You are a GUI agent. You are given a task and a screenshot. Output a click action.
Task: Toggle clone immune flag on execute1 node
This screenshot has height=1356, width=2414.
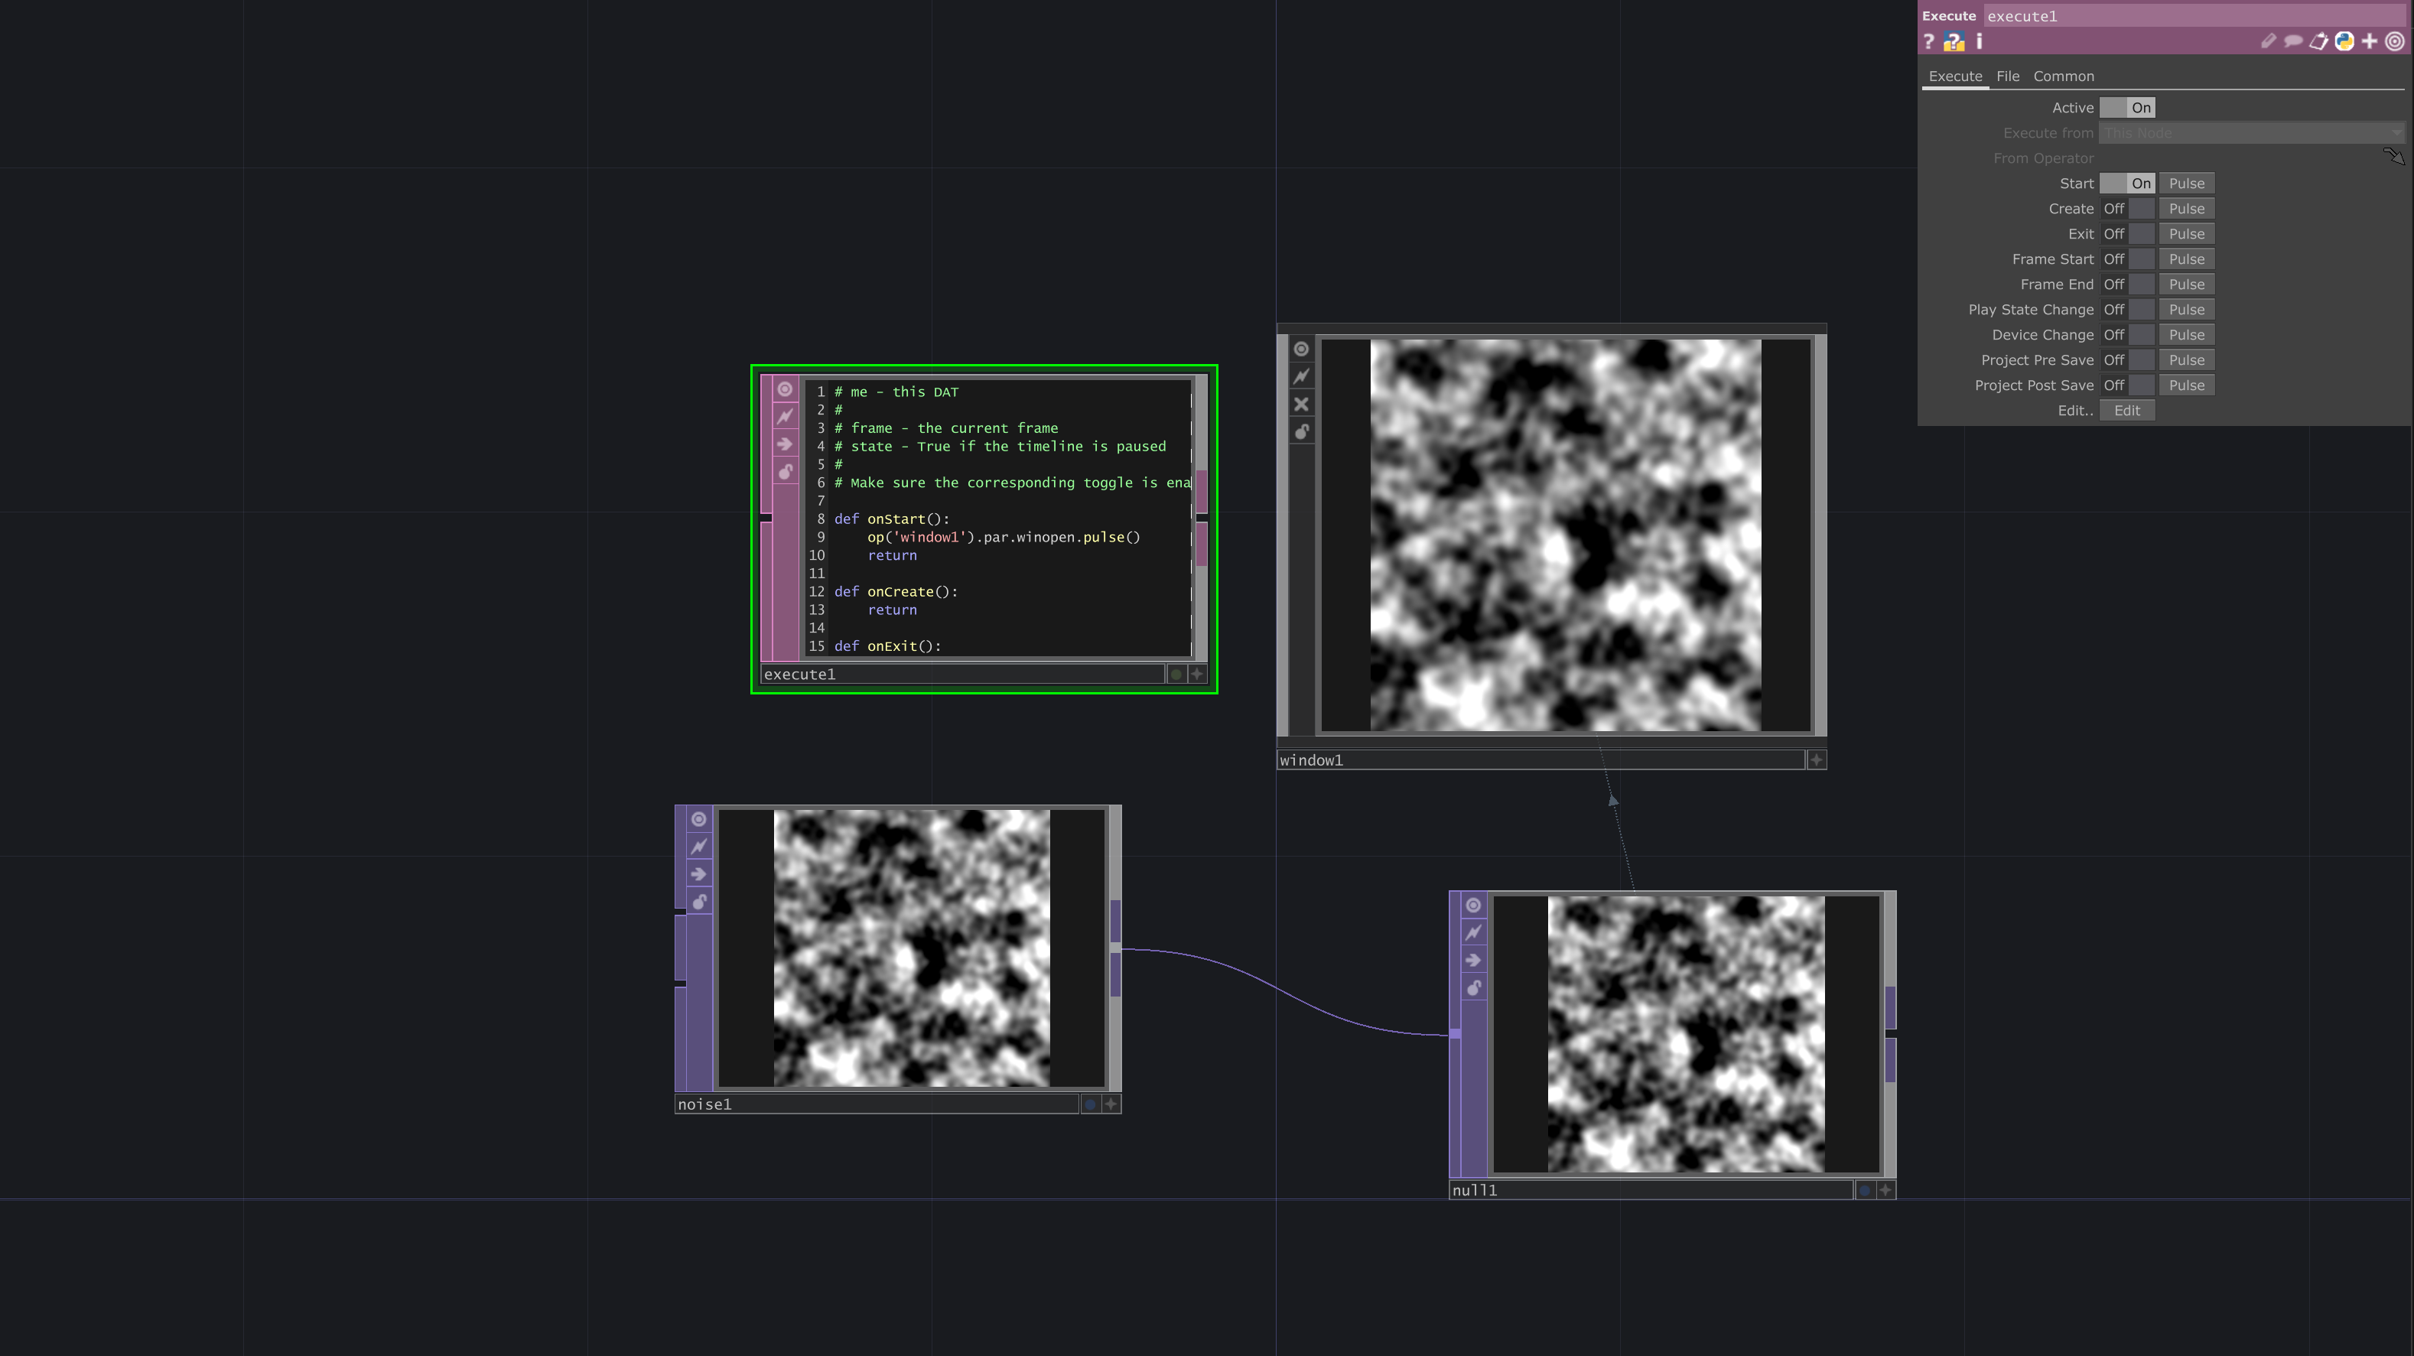[x=786, y=416]
